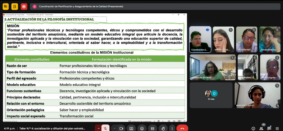Image resolution: width=283 pixels, height=131 pixels.
Task: Open the more options three-dot menu
Action: (x=172, y=128)
